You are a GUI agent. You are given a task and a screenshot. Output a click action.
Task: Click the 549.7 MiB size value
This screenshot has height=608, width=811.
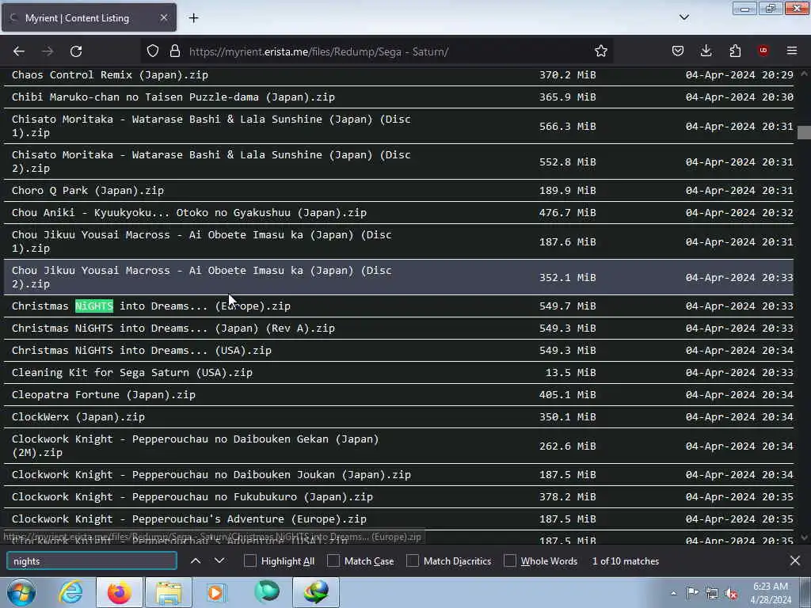pyautogui.click(x=567, y=306)
